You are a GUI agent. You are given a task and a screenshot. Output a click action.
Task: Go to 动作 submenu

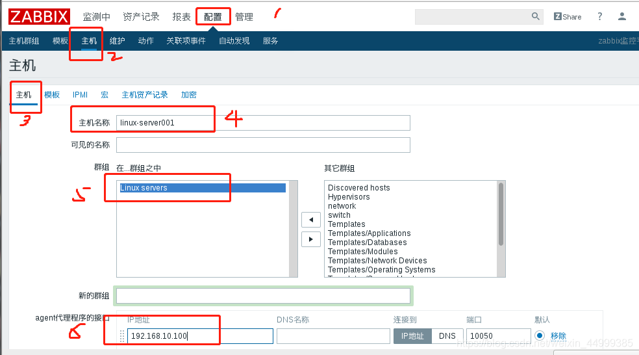pos(145,41)
